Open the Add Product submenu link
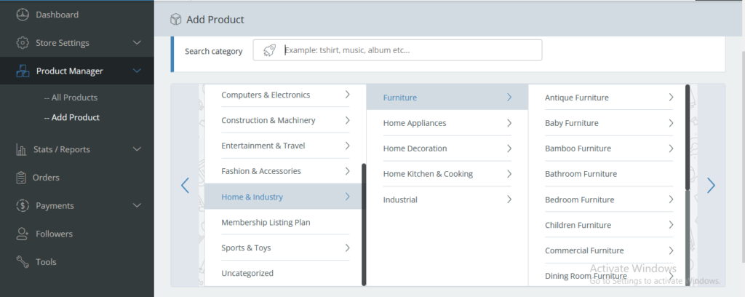The image size is (745, 297). pos(72,117)
